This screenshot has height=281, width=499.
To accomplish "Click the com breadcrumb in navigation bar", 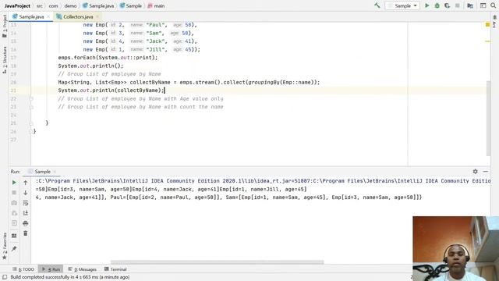I will (x=53, y=5).
